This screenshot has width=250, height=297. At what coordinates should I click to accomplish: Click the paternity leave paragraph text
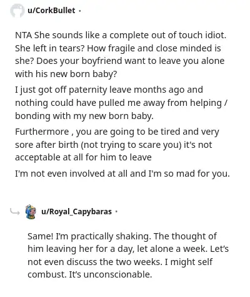click(x=121, y=103)
